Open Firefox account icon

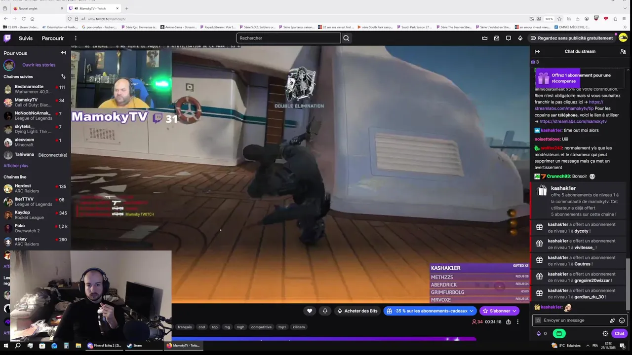(x=586, y=19)
